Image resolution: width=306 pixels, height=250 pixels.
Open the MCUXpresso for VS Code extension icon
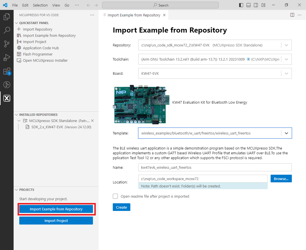pos(7,98)
